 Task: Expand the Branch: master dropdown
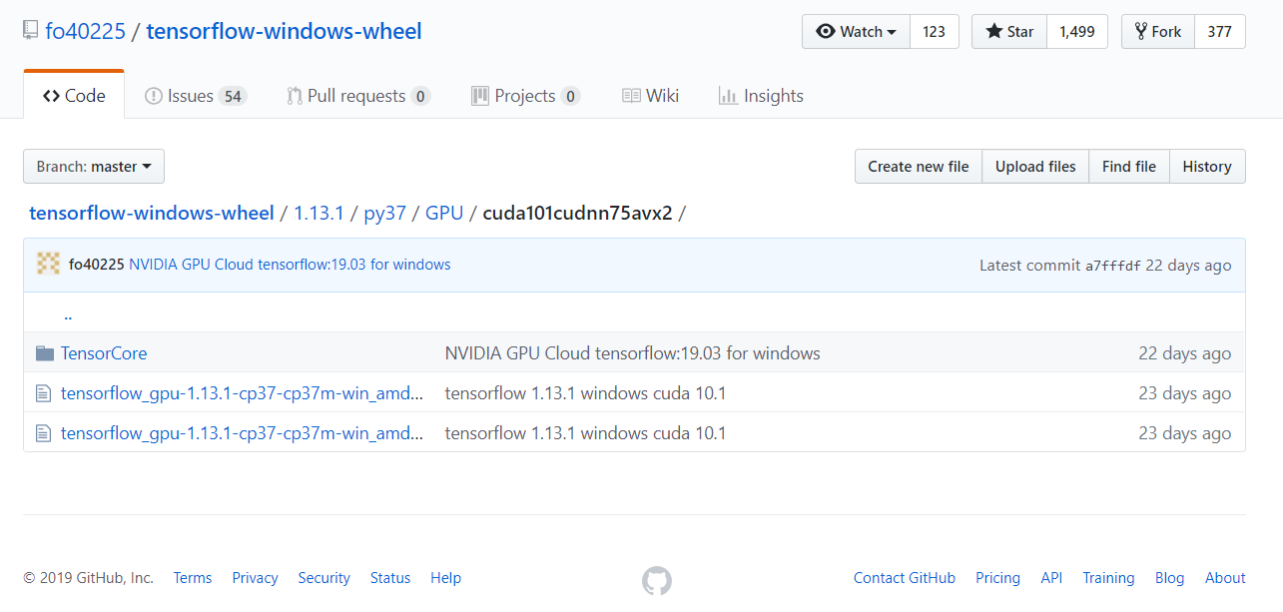[94, 167]
